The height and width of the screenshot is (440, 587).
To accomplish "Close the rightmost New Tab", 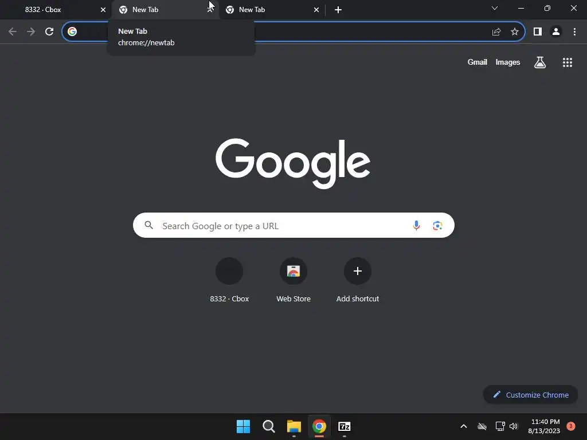I will [316, 10].
